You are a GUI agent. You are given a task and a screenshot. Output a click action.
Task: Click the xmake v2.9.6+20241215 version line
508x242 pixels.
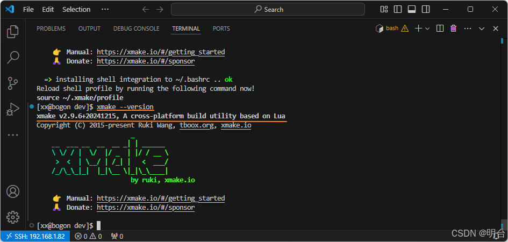[161, 116]
